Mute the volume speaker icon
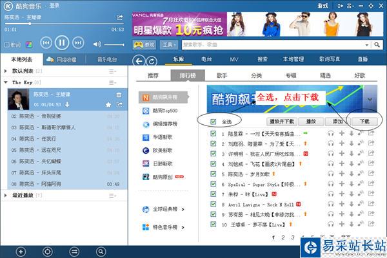This screenshot has height=258, width=387. 97,44
